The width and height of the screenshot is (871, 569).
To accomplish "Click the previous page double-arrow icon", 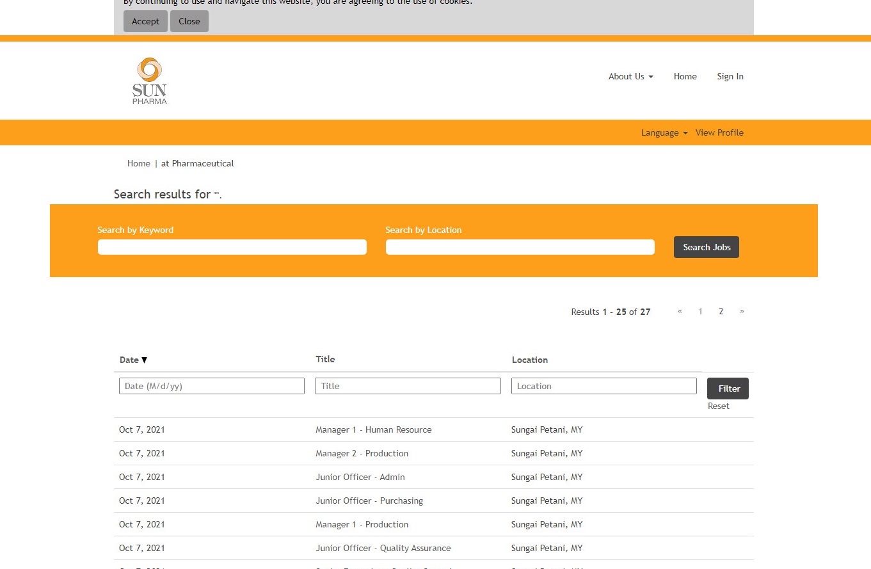I will tap(680, 311).
